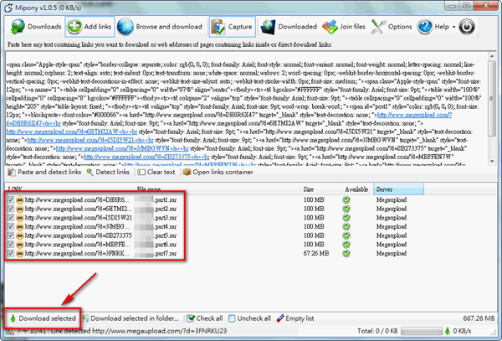Open Browse and download
Viewport: 502px width, 341px height.
coord(160,27)
